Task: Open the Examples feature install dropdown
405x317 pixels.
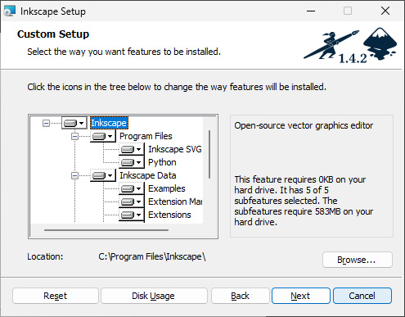Action: click(132, 188)
